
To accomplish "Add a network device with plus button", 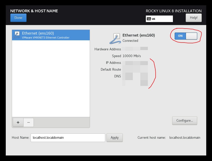I will (18, 122).
